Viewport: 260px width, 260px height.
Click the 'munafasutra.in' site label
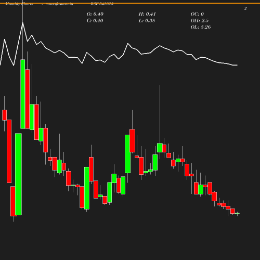(x=59, y=4)
